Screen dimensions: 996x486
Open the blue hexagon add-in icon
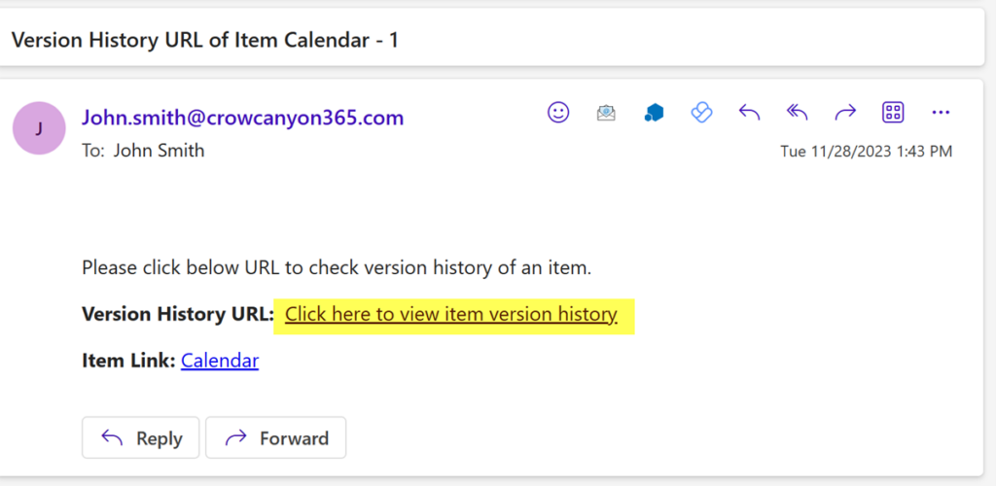point(654,114)
